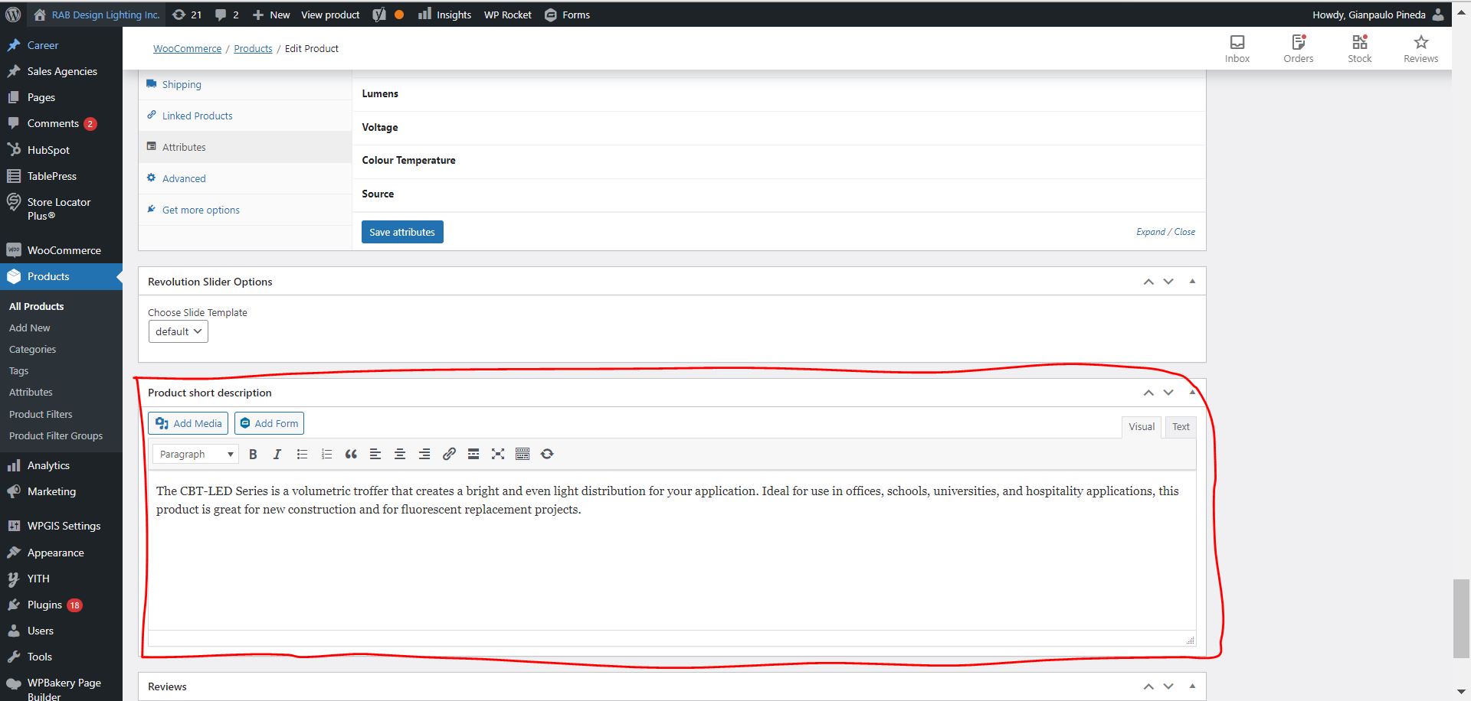Open the Plugins menu in sidebar
Screen dimensions: 1471x701
coord(44,605)
